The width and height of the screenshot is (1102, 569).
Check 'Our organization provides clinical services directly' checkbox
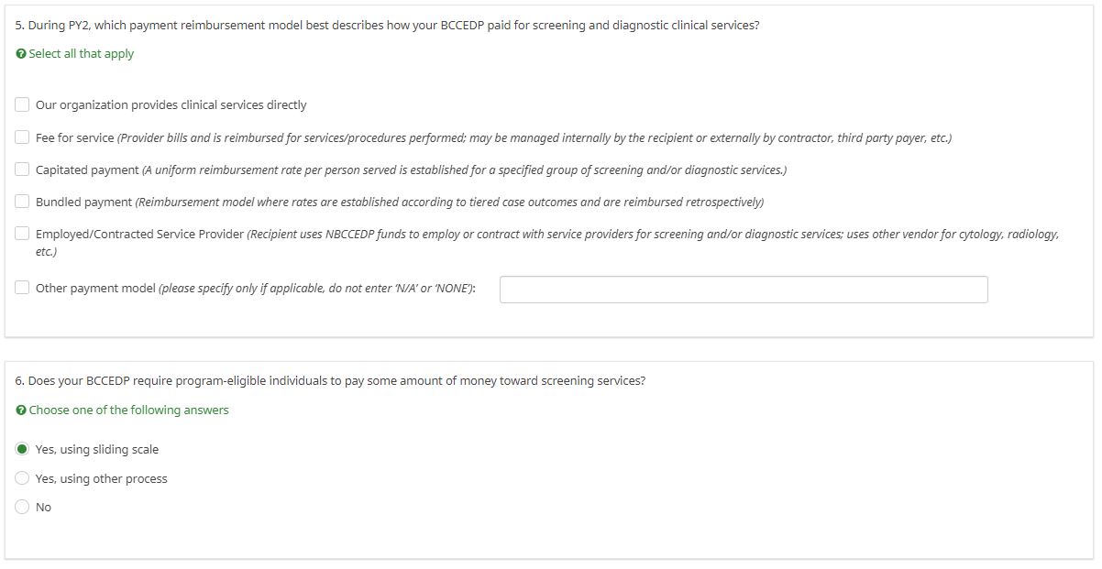(x=22, y=104)
